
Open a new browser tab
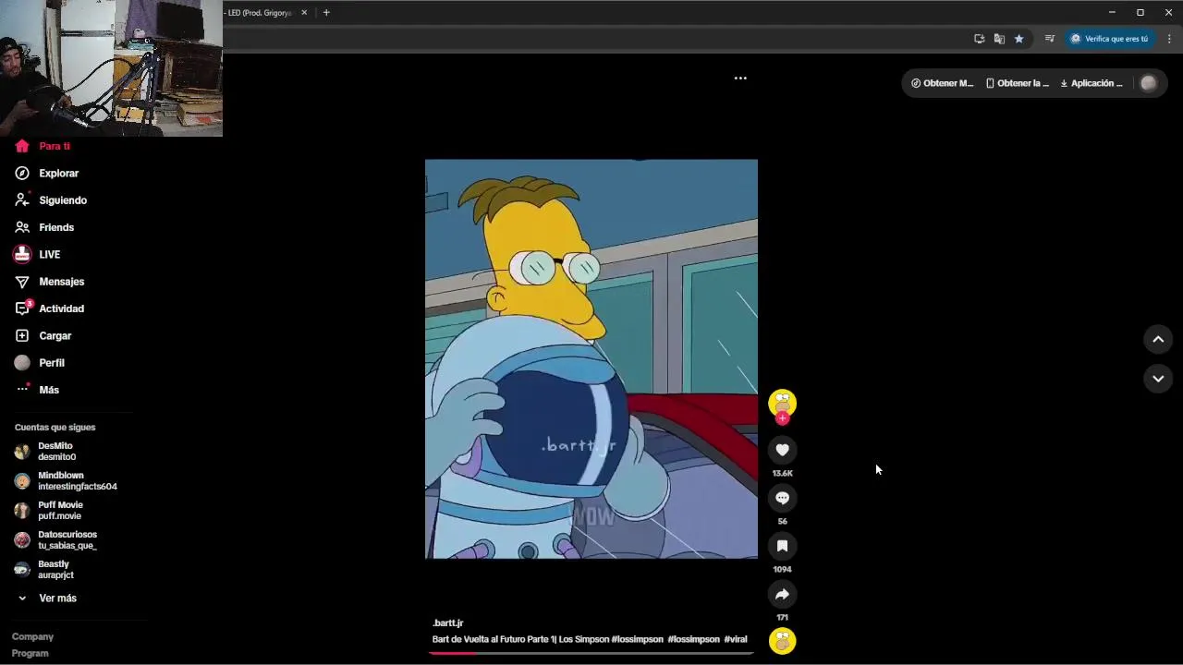click(x=326, y=13)
